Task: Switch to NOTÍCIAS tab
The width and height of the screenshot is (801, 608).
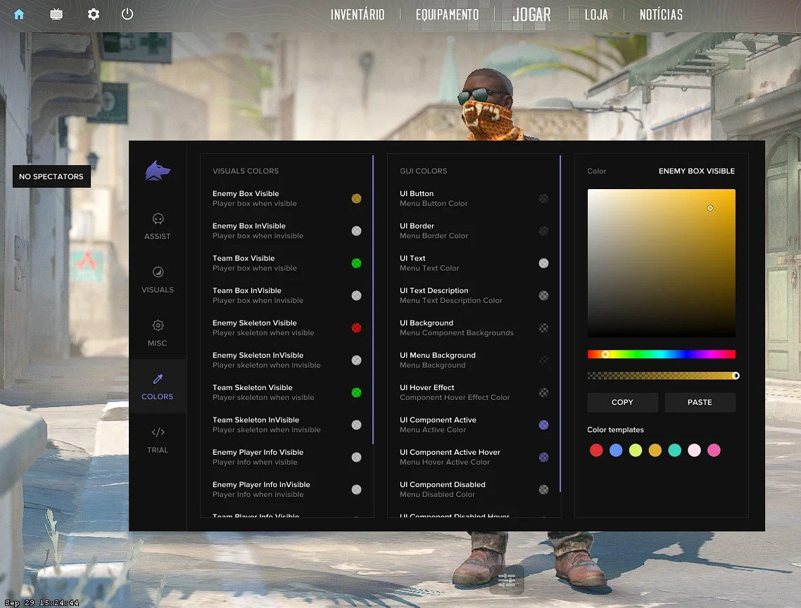Action: (x=661, y=15)
